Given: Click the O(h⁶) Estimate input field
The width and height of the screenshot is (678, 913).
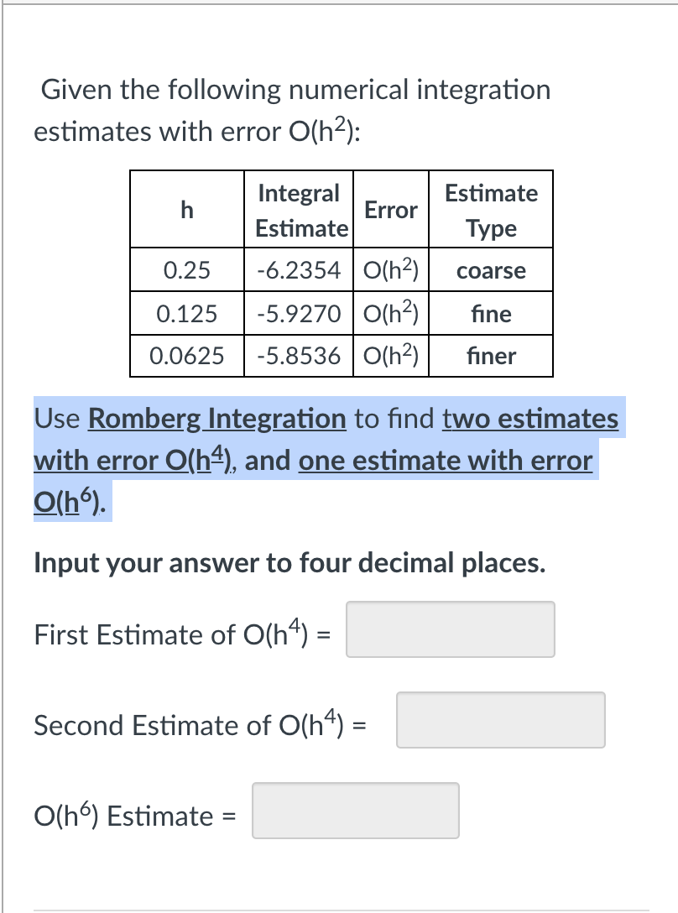Looking at the screenshot, I should (355, 810).
